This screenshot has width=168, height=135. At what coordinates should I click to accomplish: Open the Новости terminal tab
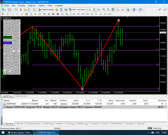pos(48,123)
